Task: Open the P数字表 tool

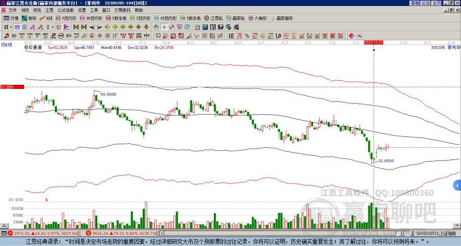Action: tap(116, 18)
